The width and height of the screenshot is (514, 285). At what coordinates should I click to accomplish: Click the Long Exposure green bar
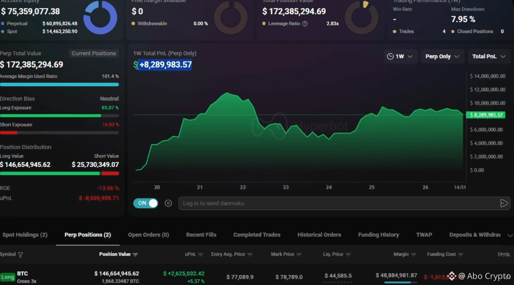[50, 116]
